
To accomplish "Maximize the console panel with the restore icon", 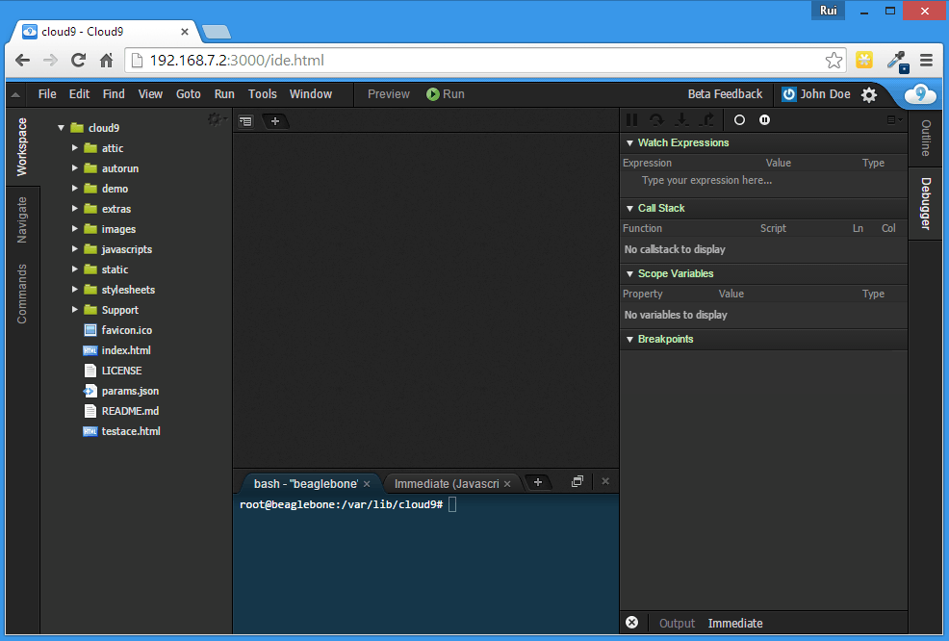I will click(577, 481).
